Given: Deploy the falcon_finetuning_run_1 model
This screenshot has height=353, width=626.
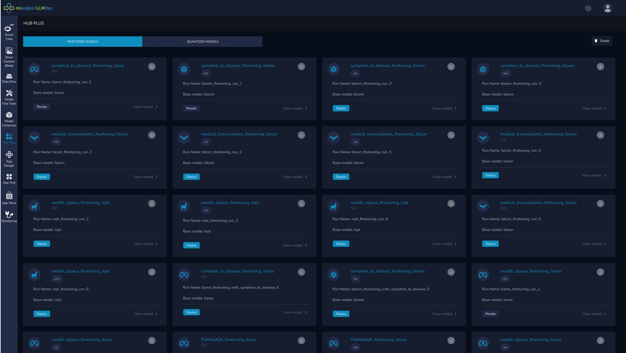Looking at the screenshot, I should [42, 177].
